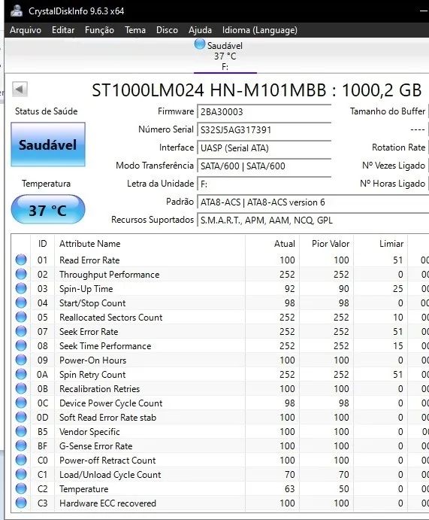The height and width of the screenshot is (520, 429).
Task: Select the Spin-Up Time attribute name
Action: tap(86, 289)
